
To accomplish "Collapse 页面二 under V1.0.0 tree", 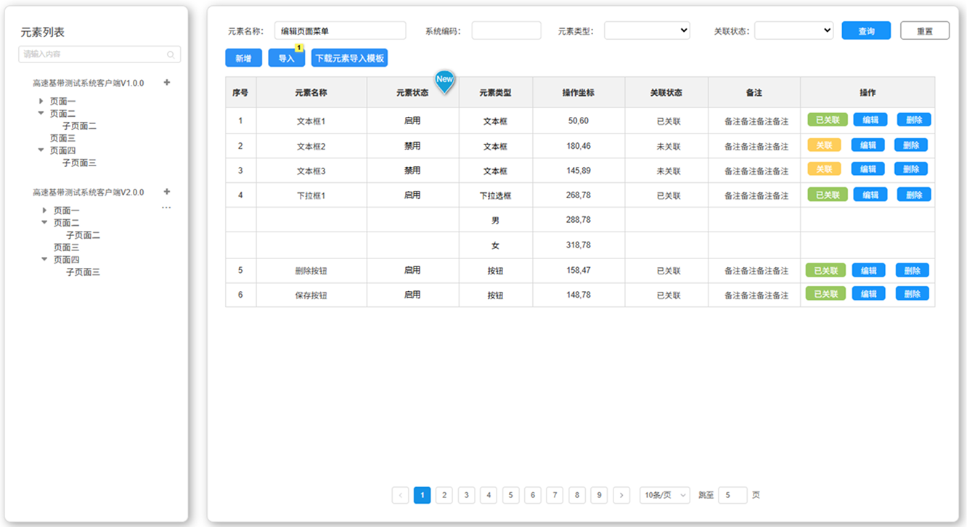I will click(41, 113).
